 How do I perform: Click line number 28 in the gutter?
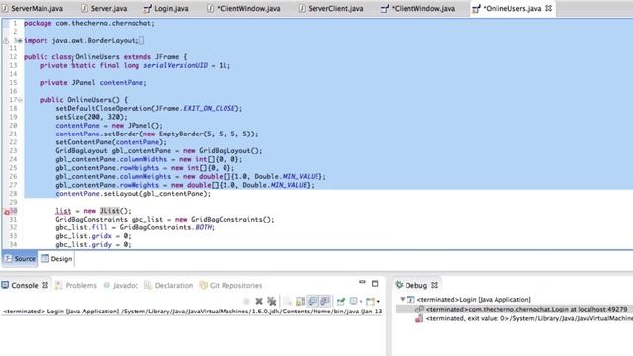click(13, 194)
